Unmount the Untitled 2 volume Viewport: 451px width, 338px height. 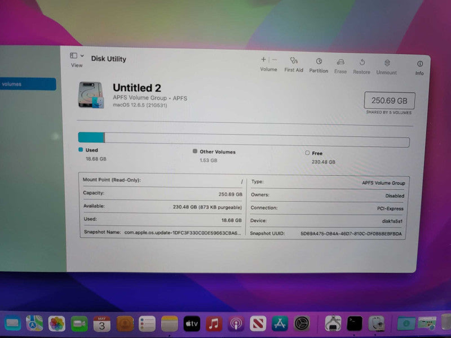coord(387,63)
